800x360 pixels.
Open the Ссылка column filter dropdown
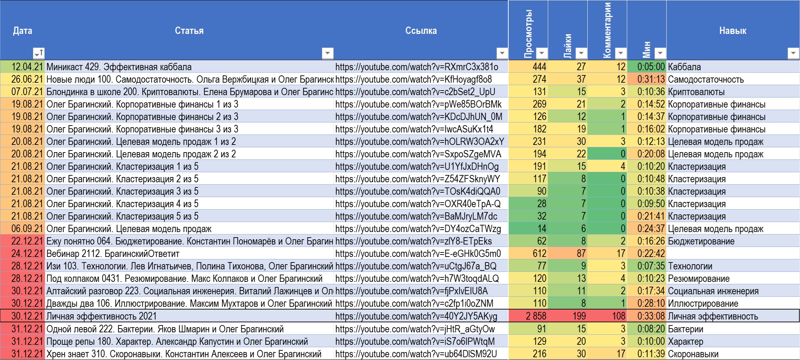click(x=502, y=53)
